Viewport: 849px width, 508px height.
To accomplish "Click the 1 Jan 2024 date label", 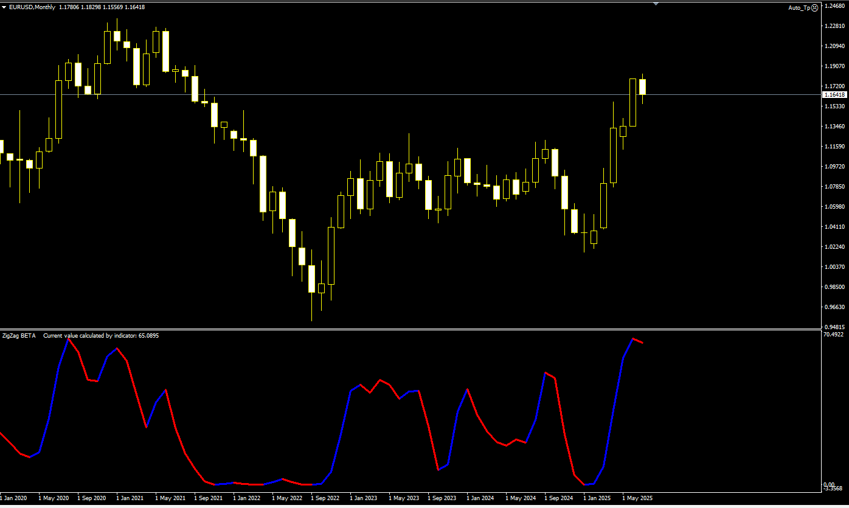I will pyautogui.click(x=481, y=498).
